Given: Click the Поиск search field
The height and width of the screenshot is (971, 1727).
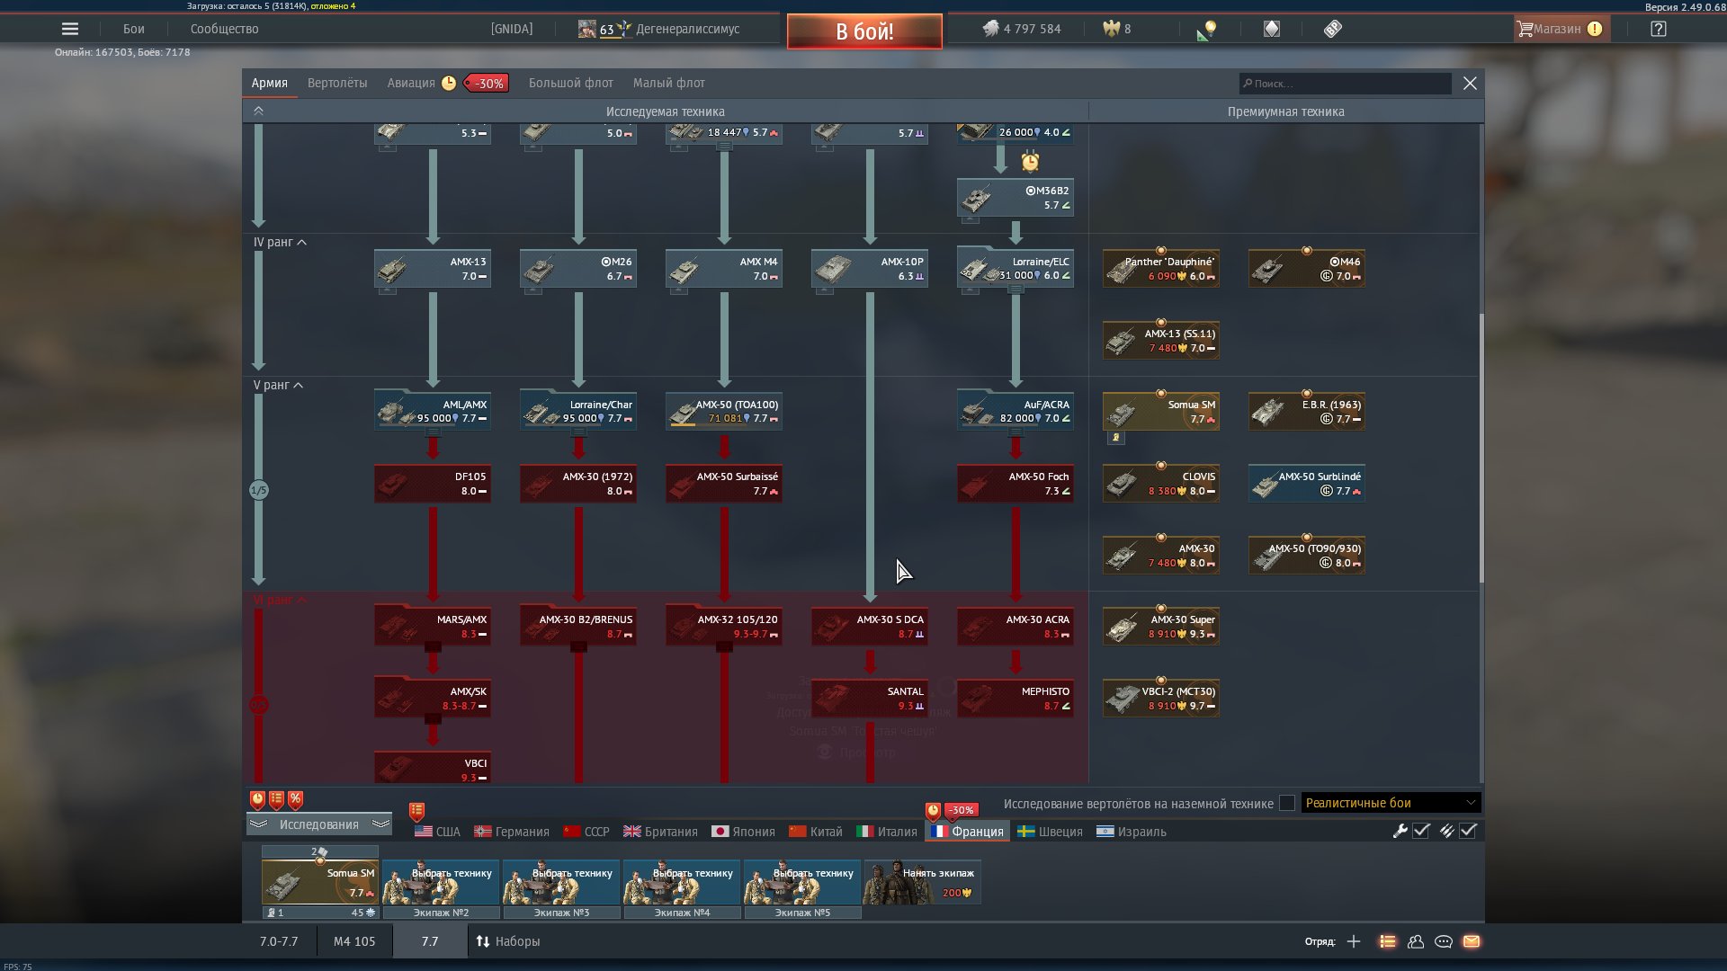Looking at the screenshot, I should pos(1345,84).
